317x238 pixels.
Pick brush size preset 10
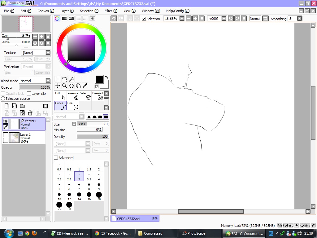click(x=59, y=196)
